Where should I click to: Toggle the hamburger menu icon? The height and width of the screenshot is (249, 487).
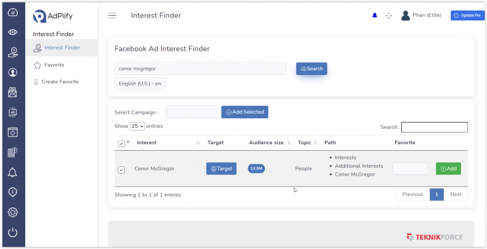pyautogui.click(x=112, y=16)
